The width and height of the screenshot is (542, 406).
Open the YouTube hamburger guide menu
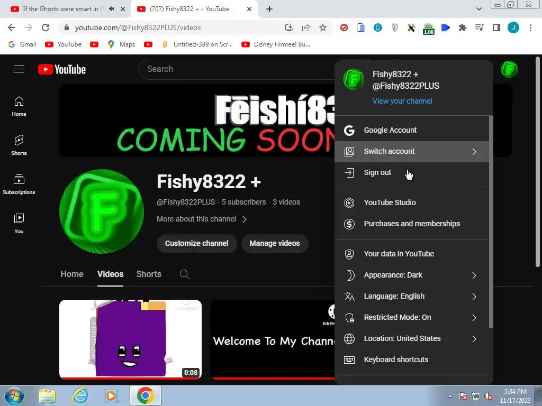tap(19, 69)
